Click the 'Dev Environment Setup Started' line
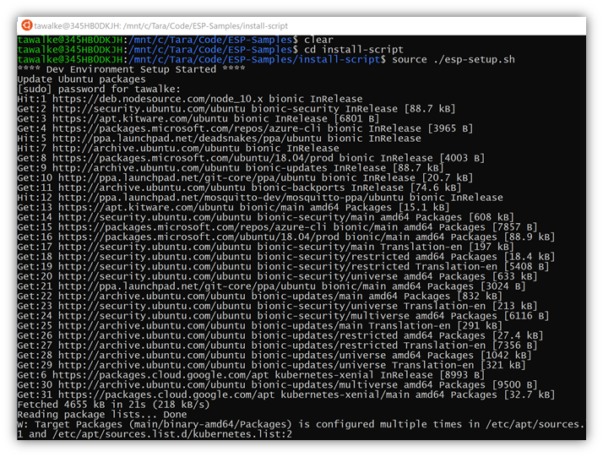 point(131,69)
